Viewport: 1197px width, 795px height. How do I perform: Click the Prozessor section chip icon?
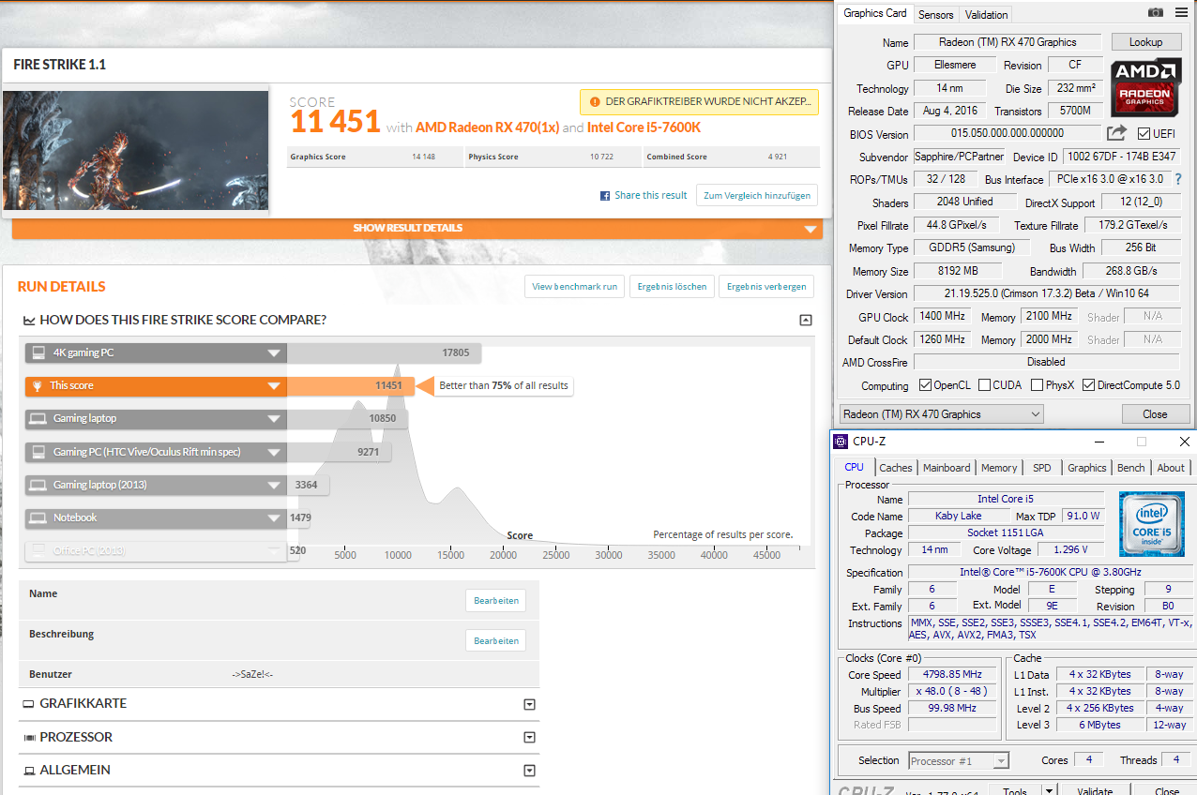29,738
